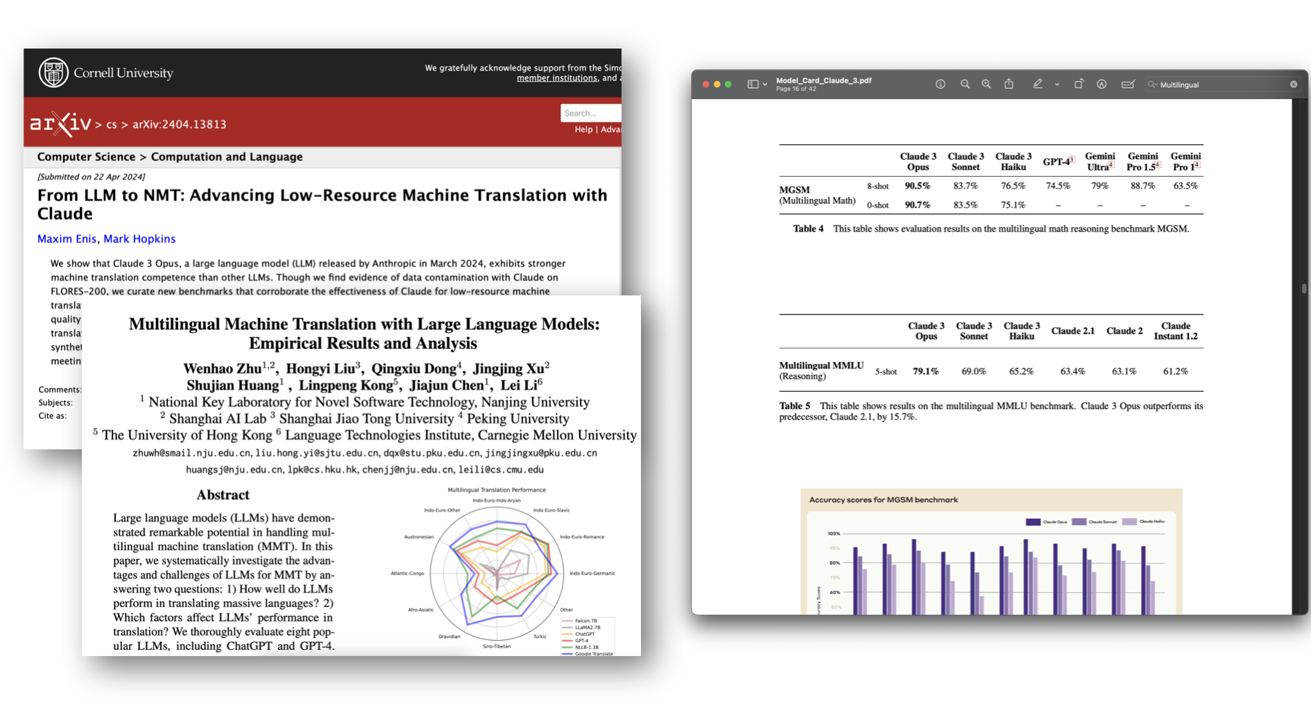Open the Share icon in Preview toolbar
1311x724 pixels.
1009,84
